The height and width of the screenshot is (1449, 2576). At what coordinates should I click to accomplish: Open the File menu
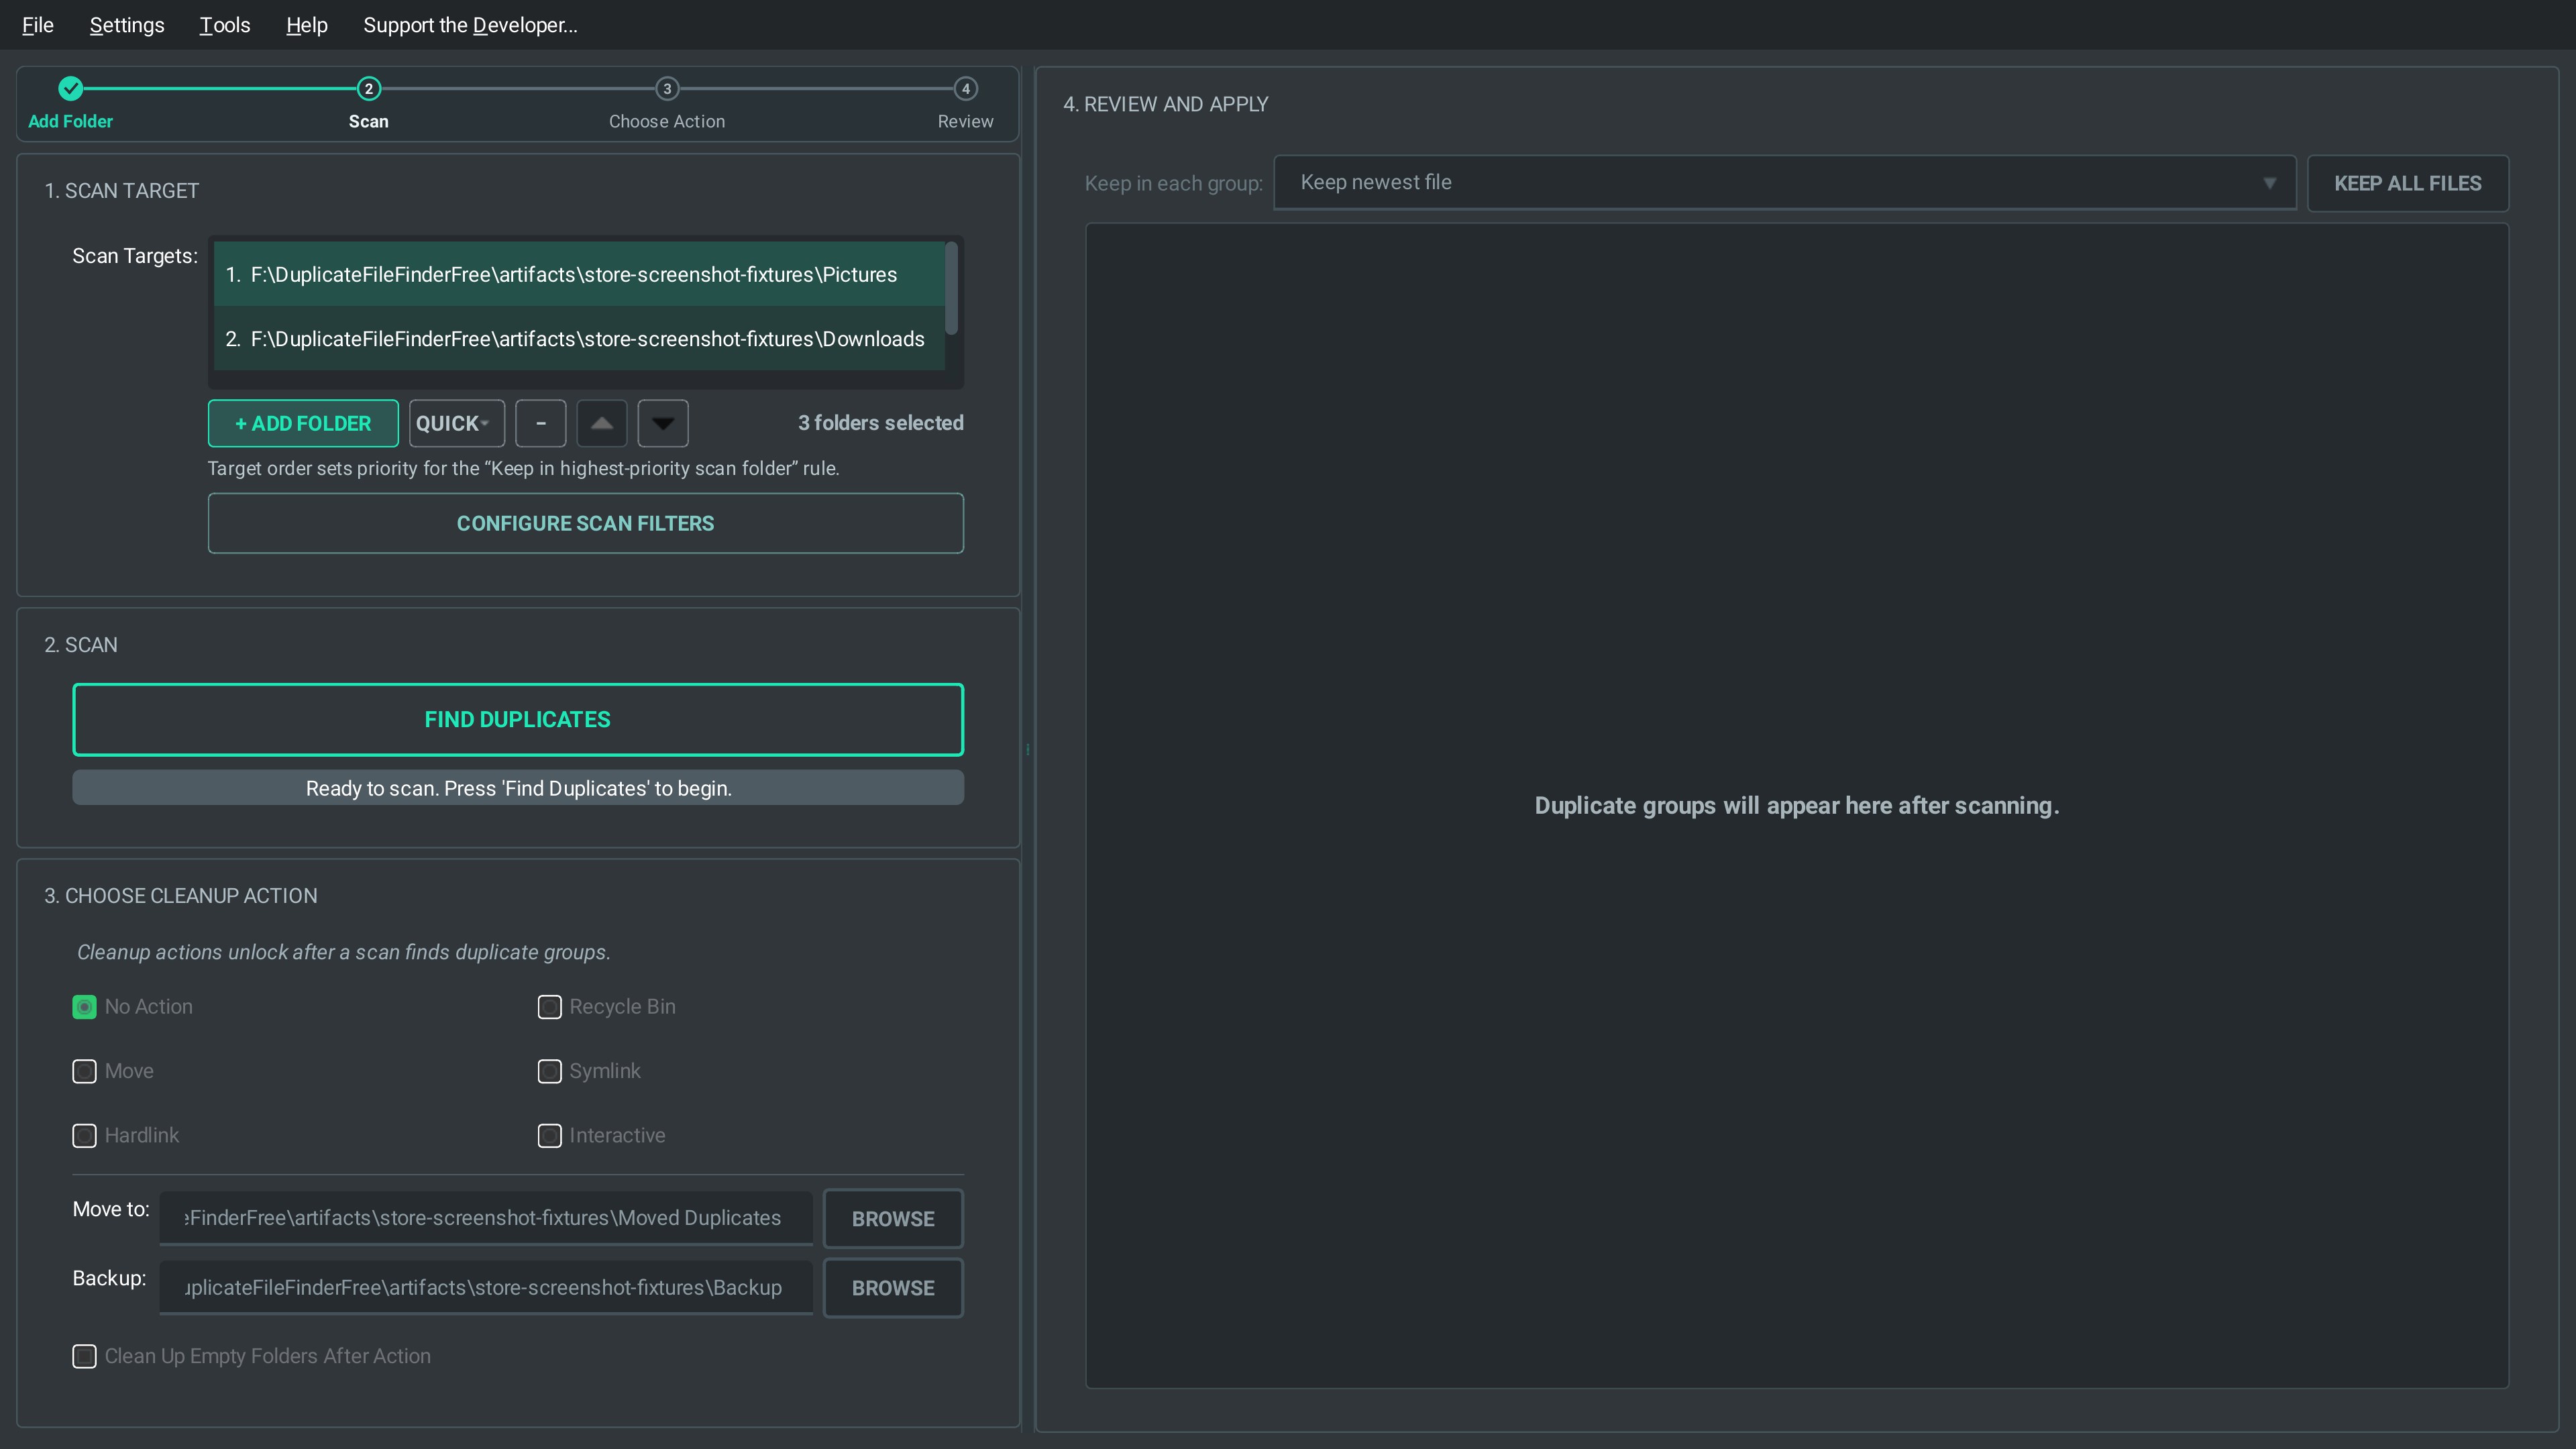[x=38, y=25]
